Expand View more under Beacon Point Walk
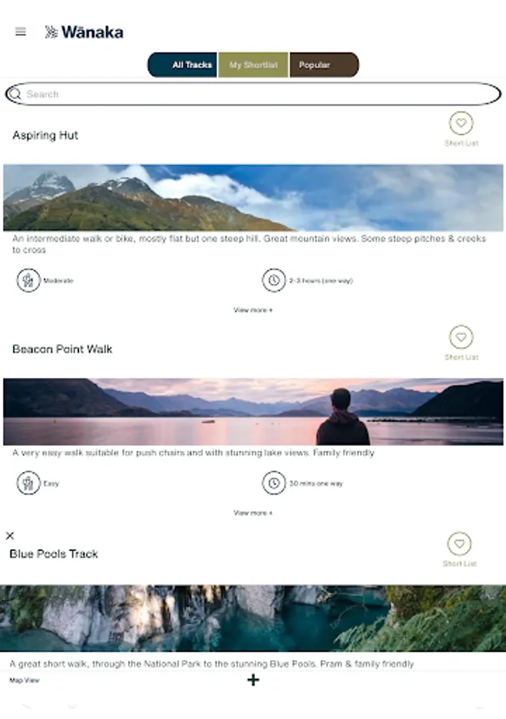506x719 pixels. (x=253, y=513)
